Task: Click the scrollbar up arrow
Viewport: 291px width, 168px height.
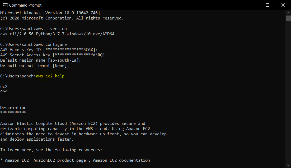Action: point(288,12)
